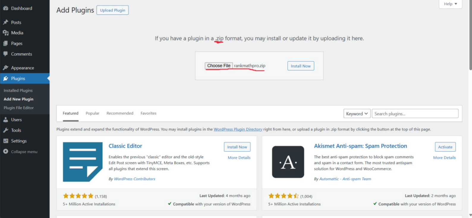Click the Choose File button
472x218 pixels.
(219, 66)
